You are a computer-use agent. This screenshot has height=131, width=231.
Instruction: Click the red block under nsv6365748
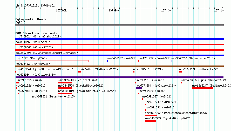click(x=65, y=83)
